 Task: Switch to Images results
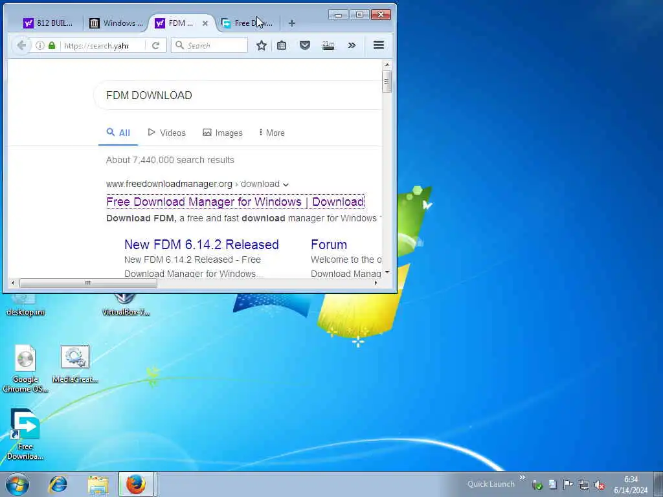(x=223, y=133)
